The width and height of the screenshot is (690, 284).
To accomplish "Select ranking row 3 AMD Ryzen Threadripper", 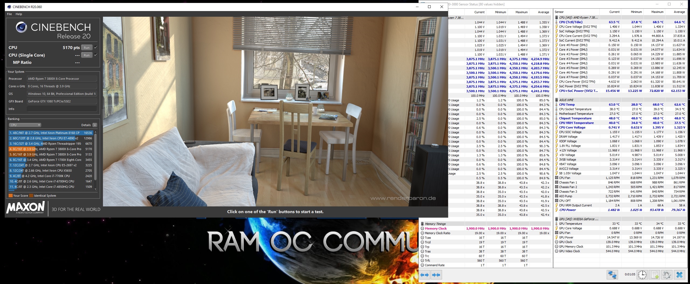I will (x=51, y=144).
